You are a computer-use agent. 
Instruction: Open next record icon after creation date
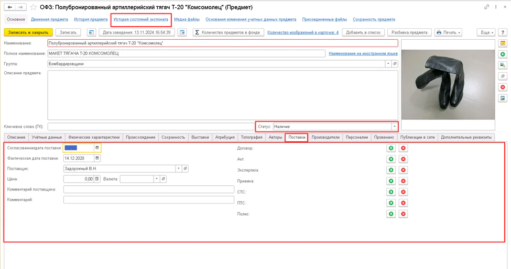point(182,32)
